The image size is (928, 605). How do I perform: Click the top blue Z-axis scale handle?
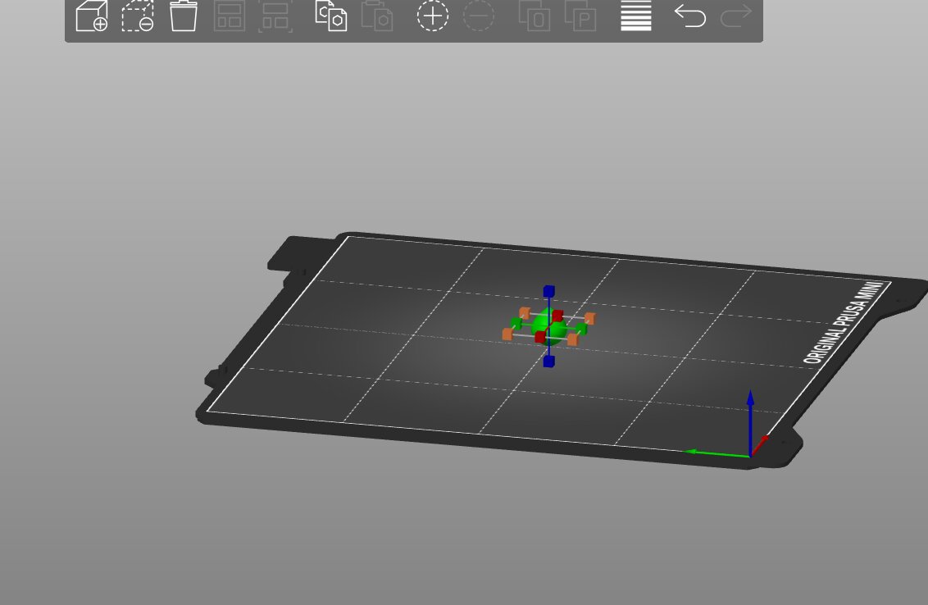pos(548,291)
